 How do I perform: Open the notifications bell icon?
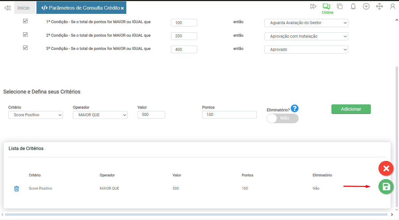point(353,6)
